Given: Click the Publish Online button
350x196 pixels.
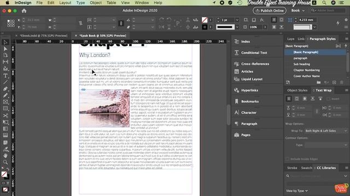Looking at the screenshot, I should tap(270, 10).
